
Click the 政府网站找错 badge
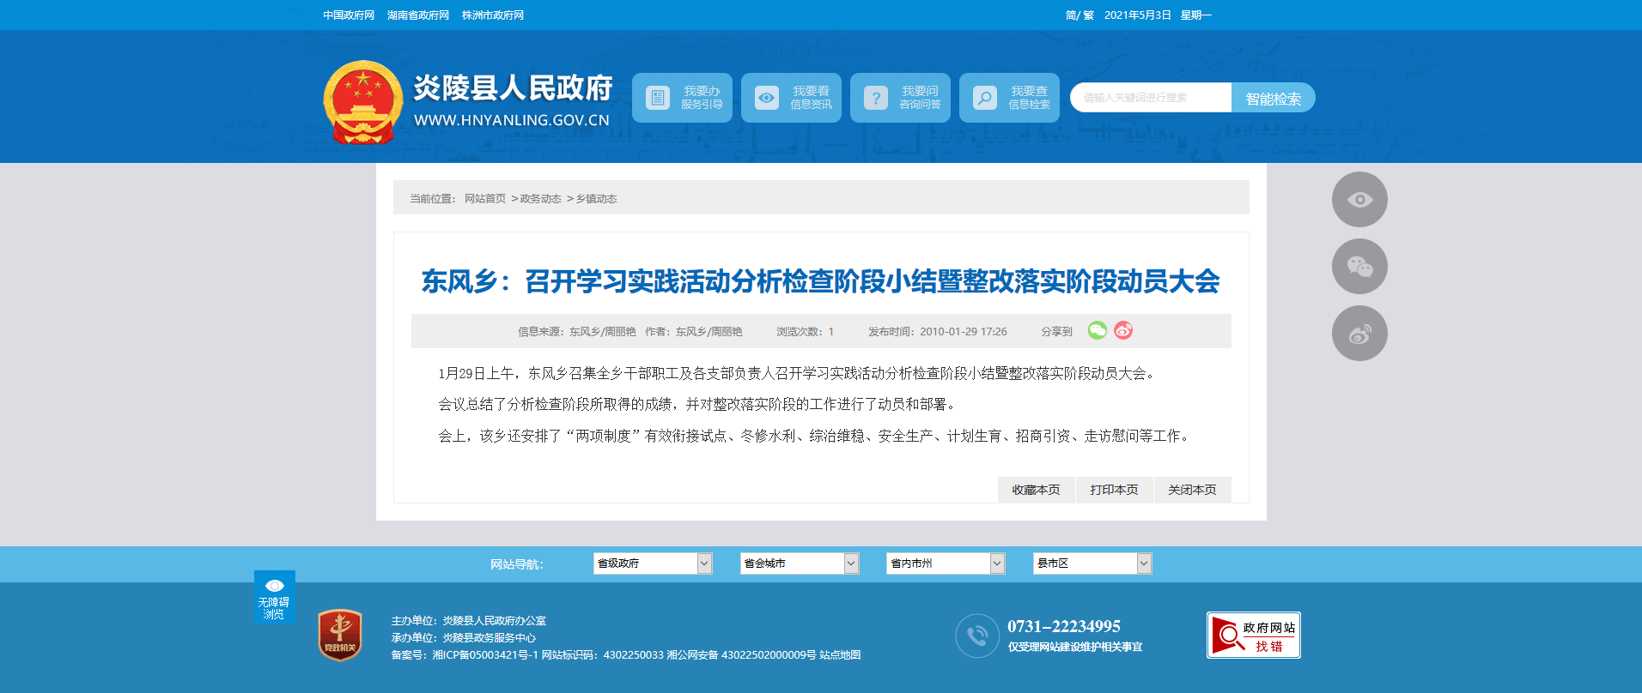pyautogui.click(x=1253, y=636)
